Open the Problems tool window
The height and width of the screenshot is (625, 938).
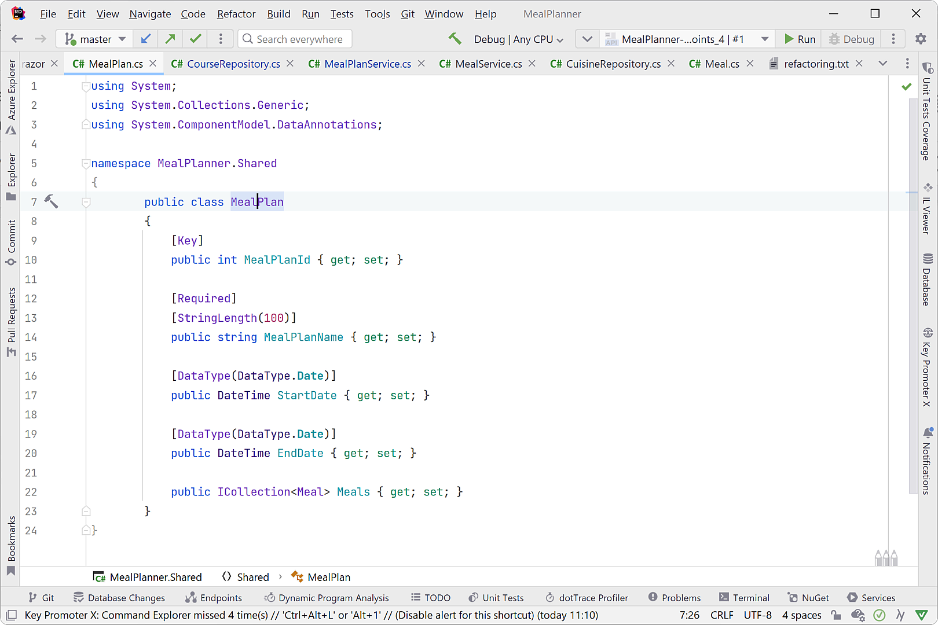click(674, 598)
